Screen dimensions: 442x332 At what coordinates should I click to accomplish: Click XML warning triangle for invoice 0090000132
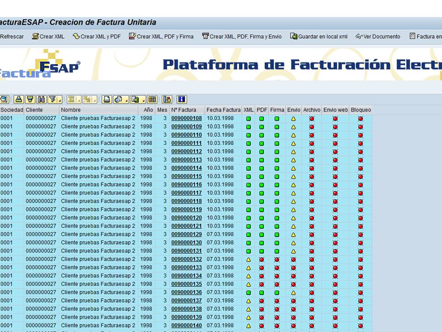coord(248,260)
